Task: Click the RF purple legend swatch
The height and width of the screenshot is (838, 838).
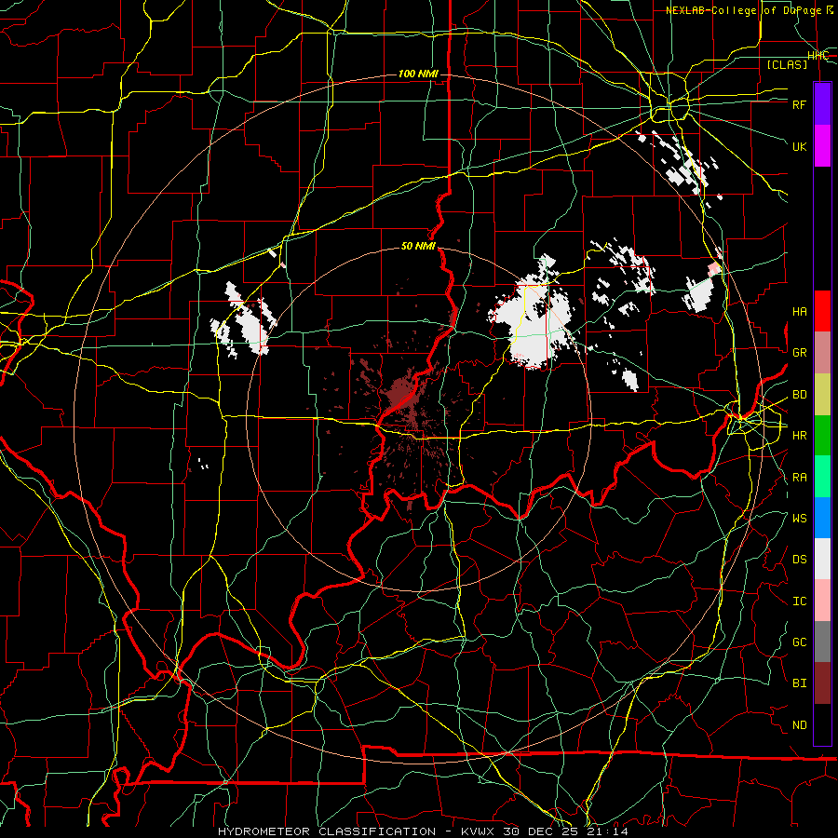Action: (x=822, y=104)
